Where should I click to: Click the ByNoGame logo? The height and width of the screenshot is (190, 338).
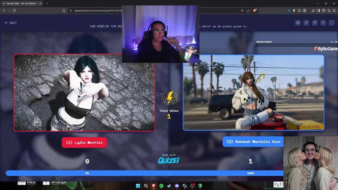point(326,49)
